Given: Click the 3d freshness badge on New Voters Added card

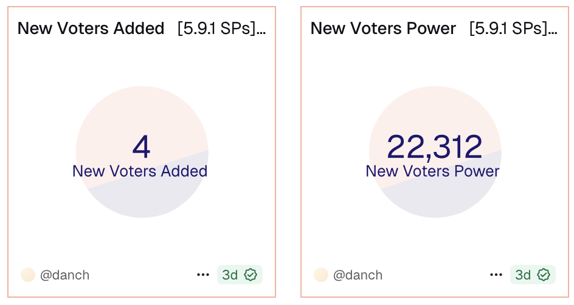Looking at the screenshot, I should tap(230, 275).
